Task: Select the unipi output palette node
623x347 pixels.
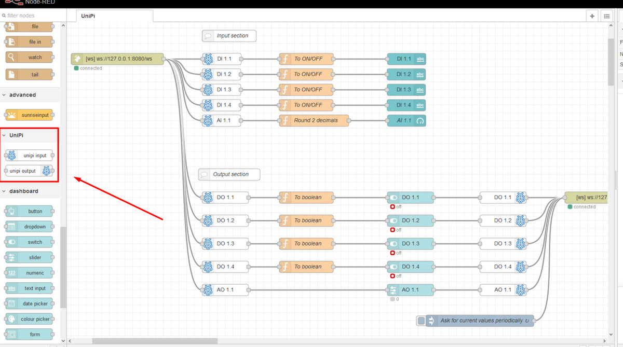Action: pos(29,171)
